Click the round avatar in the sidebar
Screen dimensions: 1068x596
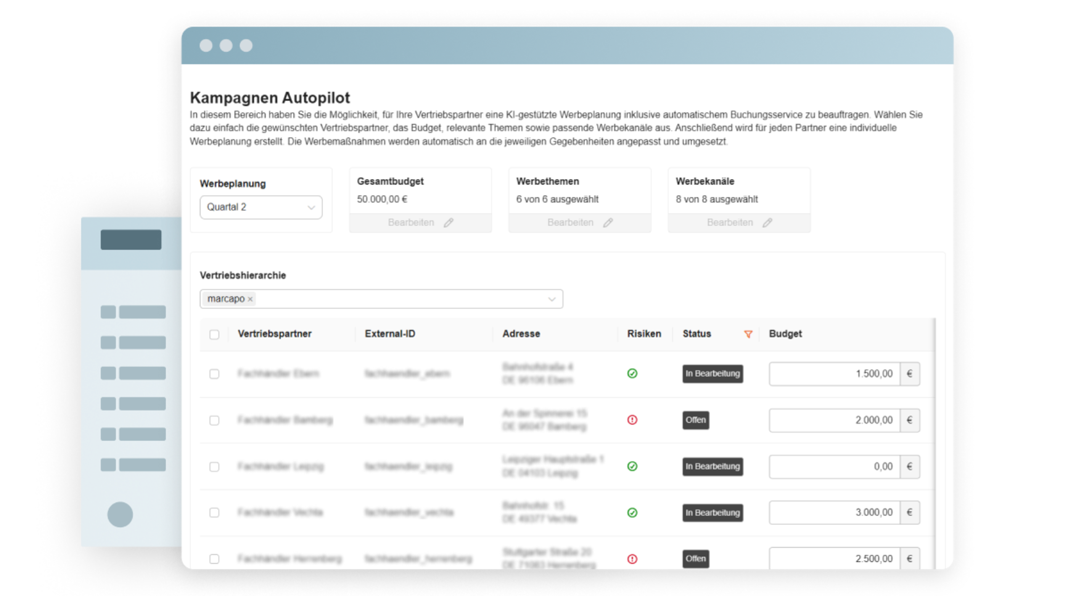click(120, 515)
